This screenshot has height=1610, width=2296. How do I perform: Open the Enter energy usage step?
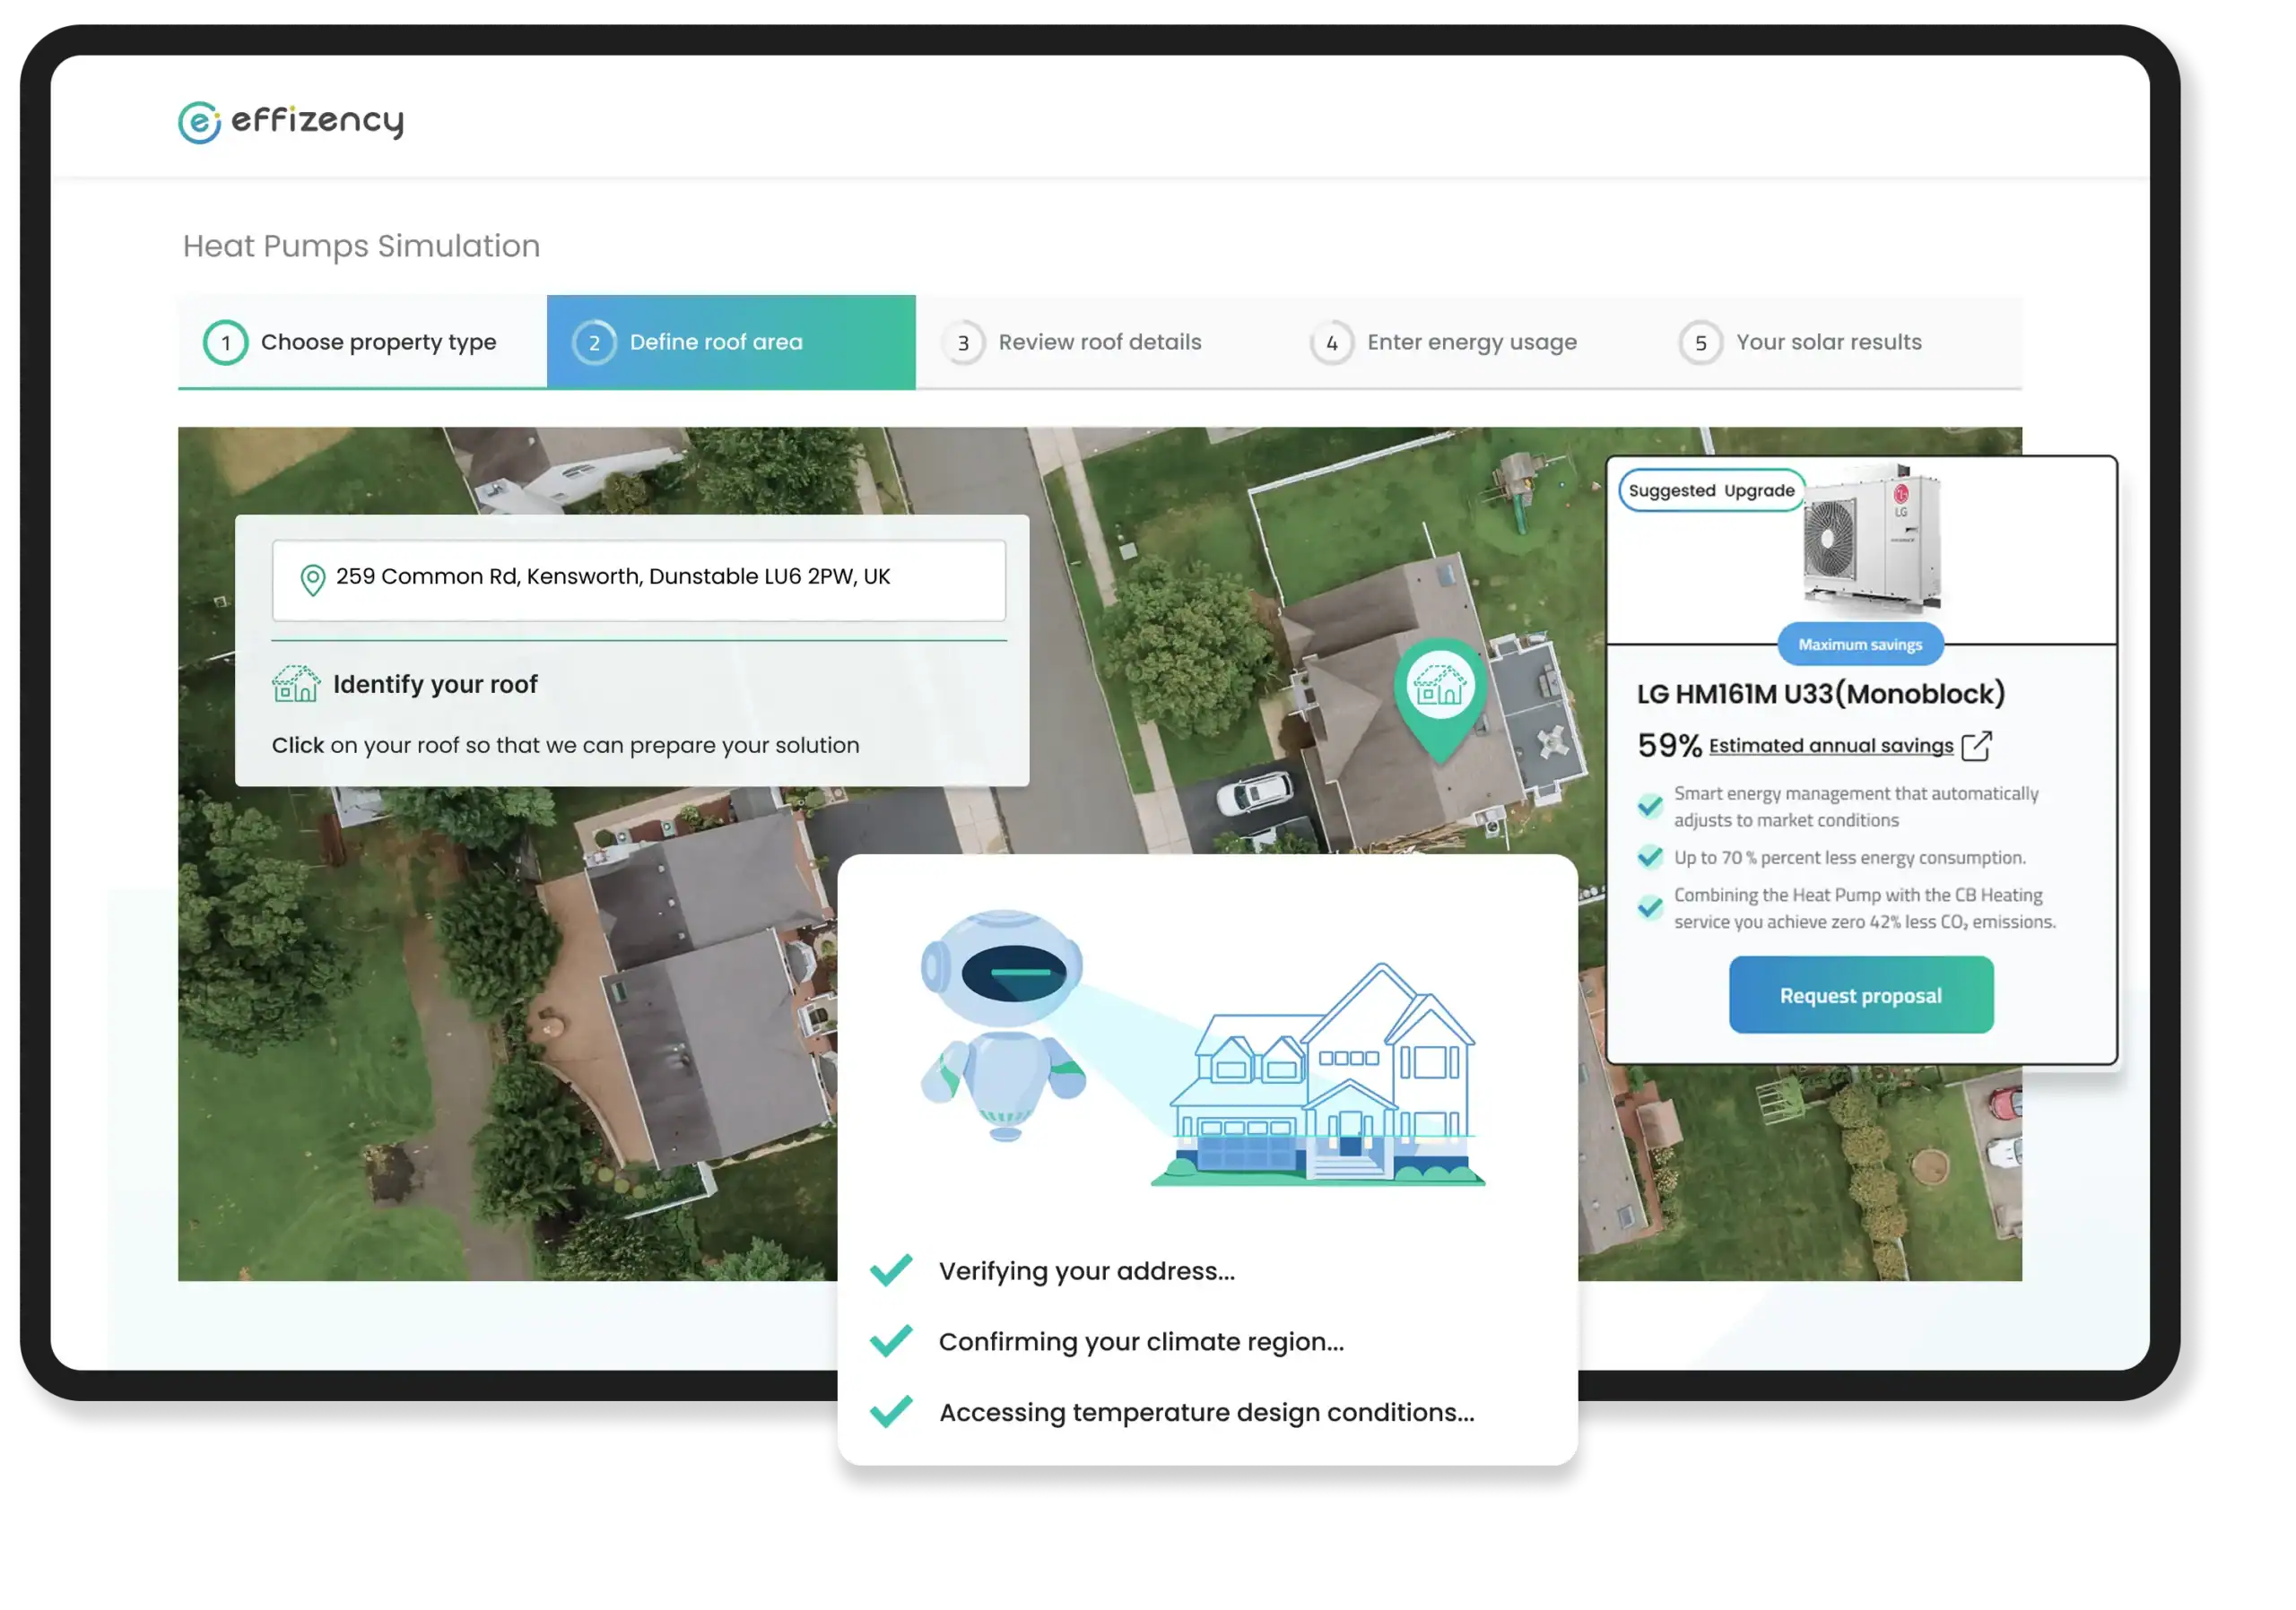(x=1469, y=342)
